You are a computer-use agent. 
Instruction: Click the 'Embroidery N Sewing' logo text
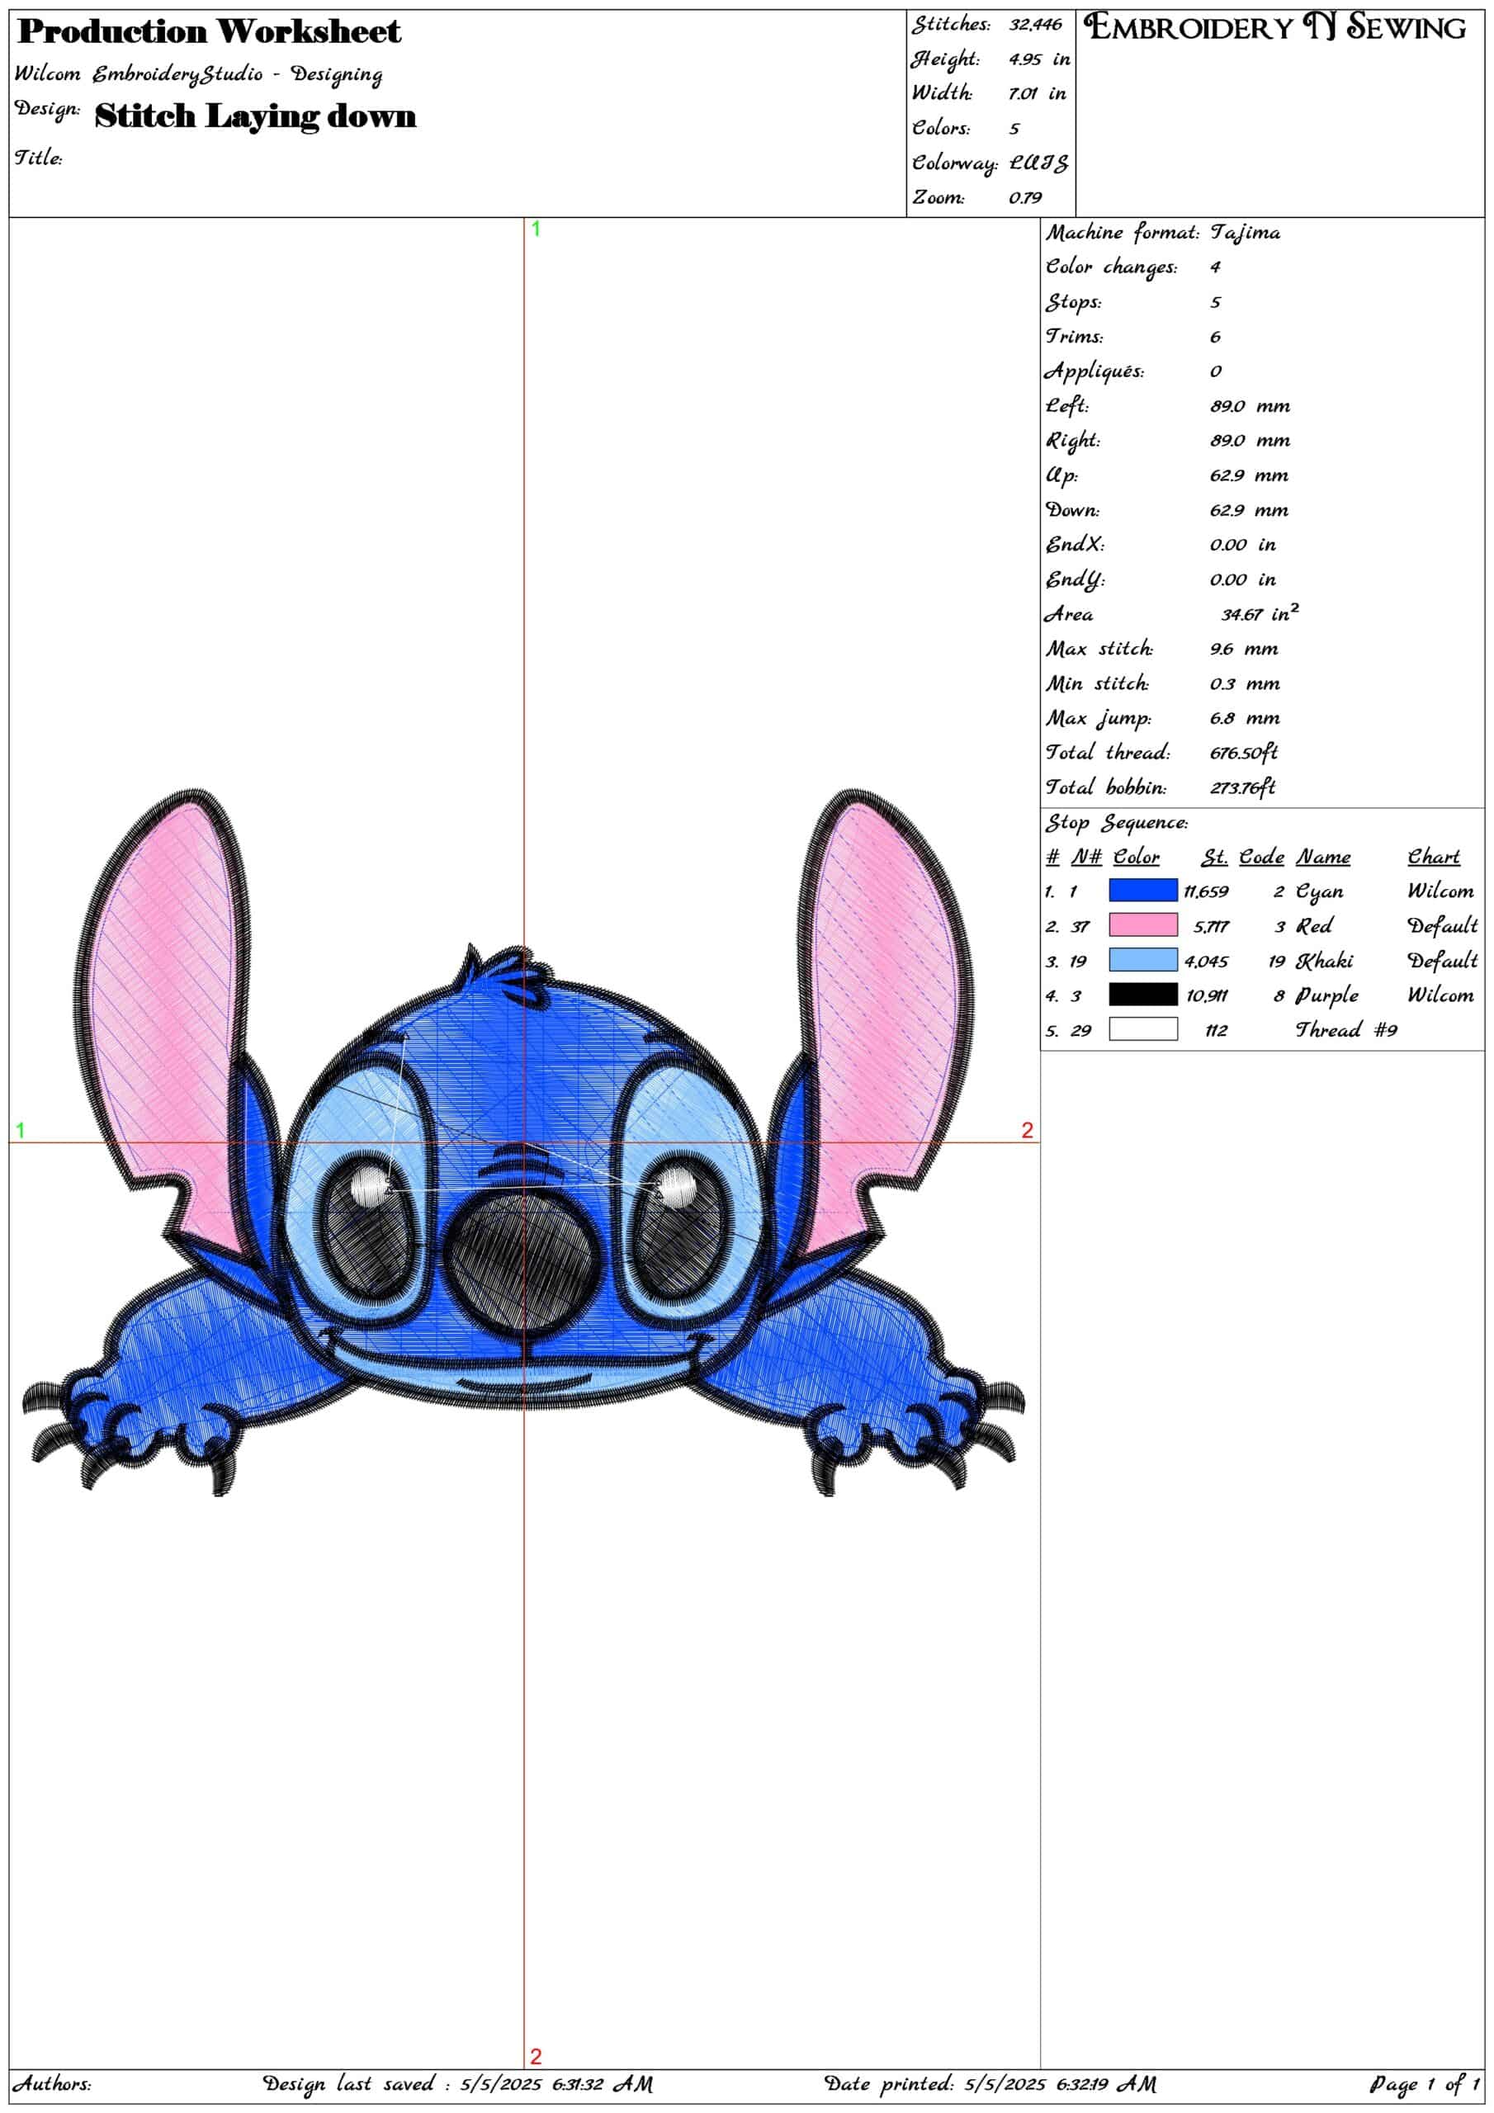1276,27
